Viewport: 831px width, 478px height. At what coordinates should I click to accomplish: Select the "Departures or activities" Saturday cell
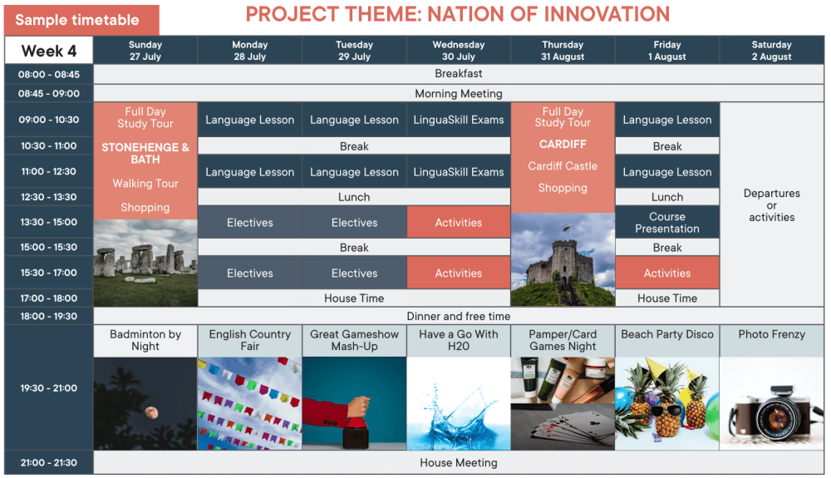point(771,205)
